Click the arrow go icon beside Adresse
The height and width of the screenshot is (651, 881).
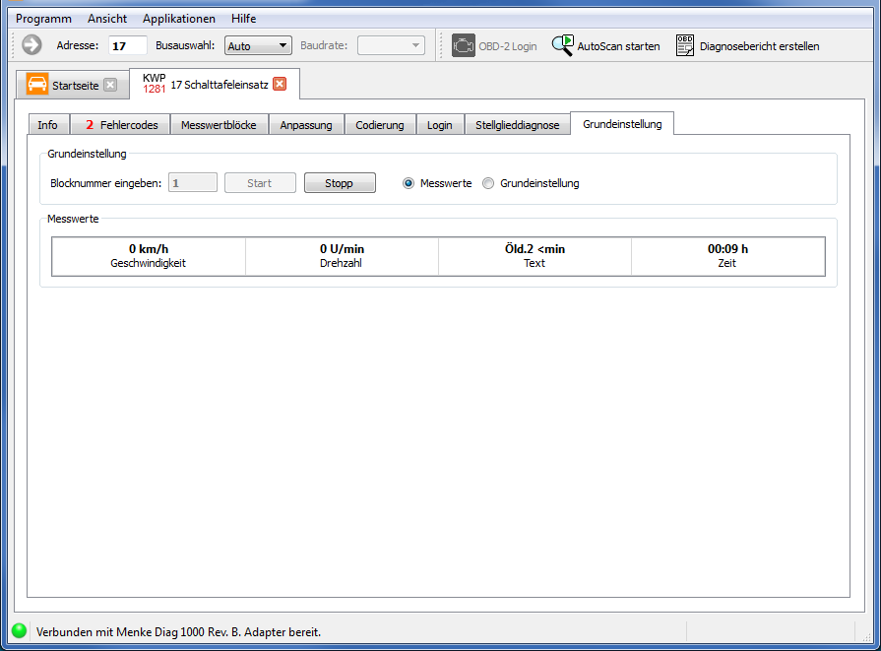tap(32, 45)
